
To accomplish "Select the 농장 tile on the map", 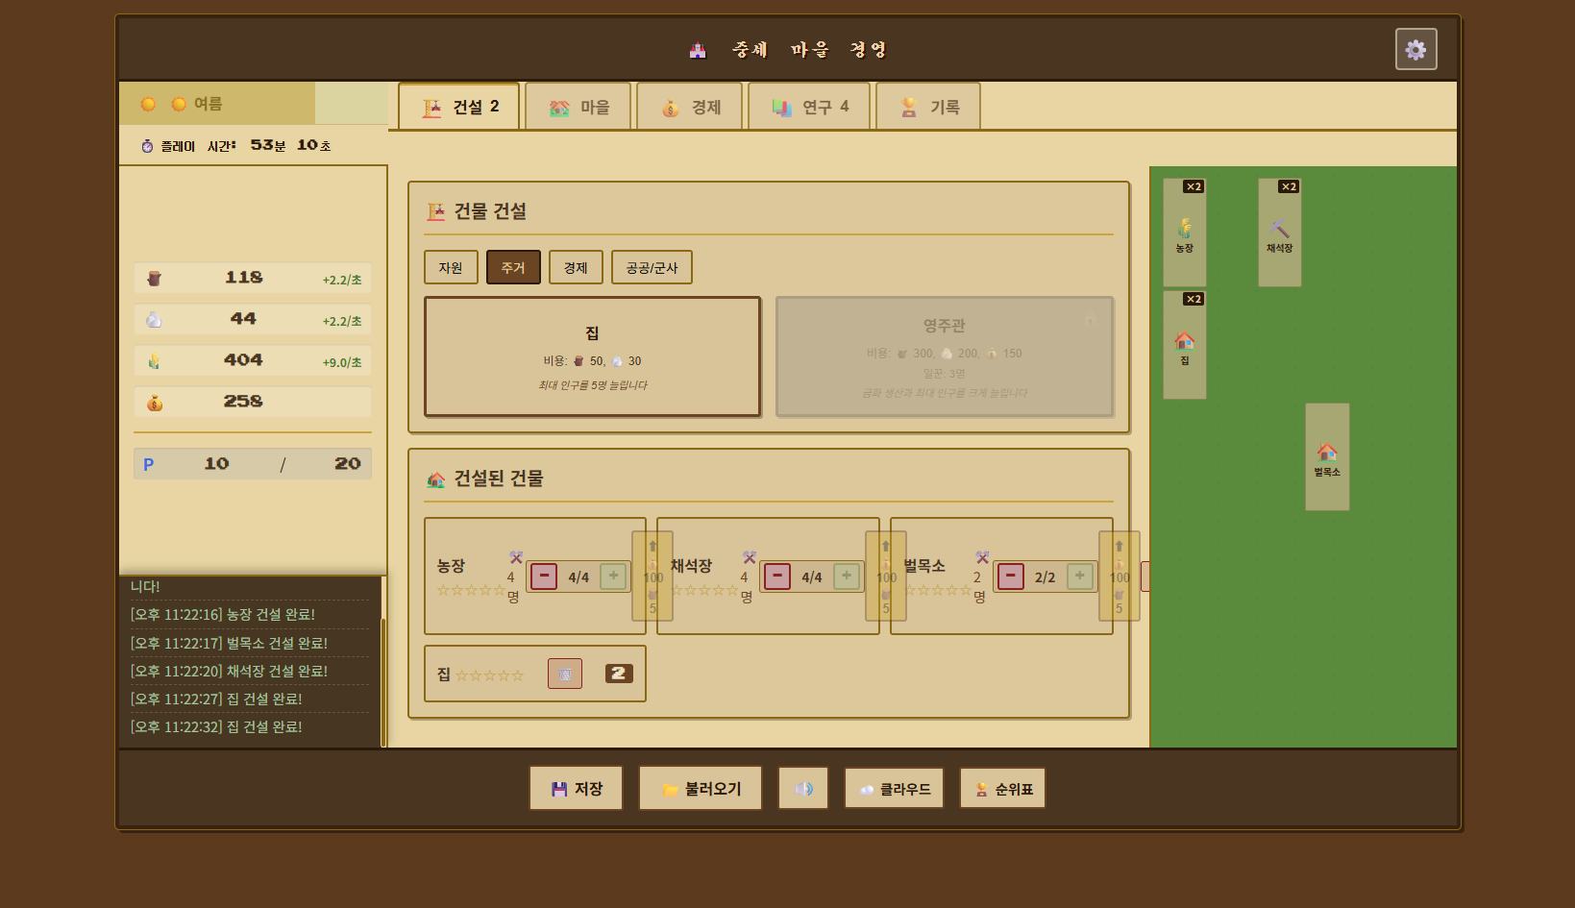I will pyautogui.click(x=1184, y=233).
